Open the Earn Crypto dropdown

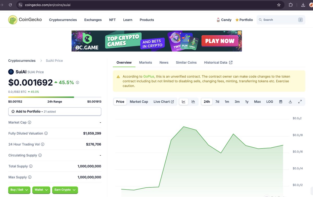coord(65,190)
